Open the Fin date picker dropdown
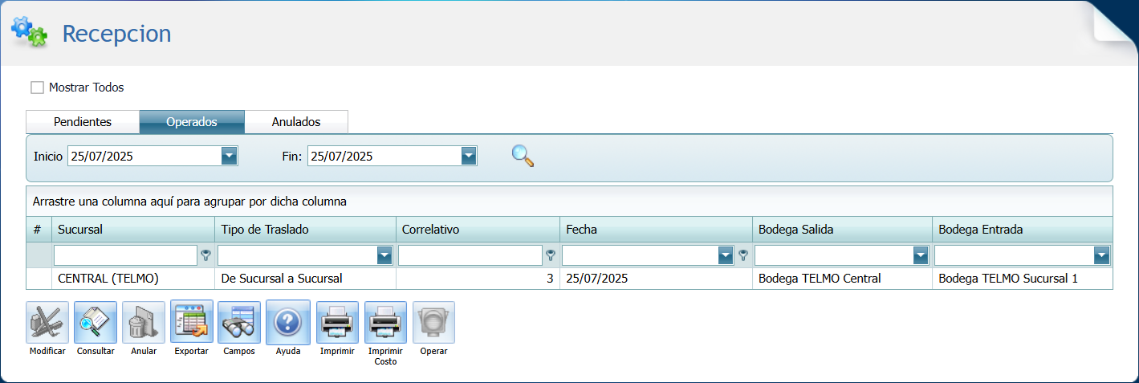Viewport: 1139px width, 383px height. click(x=470, y=157)
